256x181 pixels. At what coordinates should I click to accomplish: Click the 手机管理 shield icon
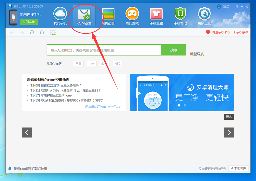(180, 14)
